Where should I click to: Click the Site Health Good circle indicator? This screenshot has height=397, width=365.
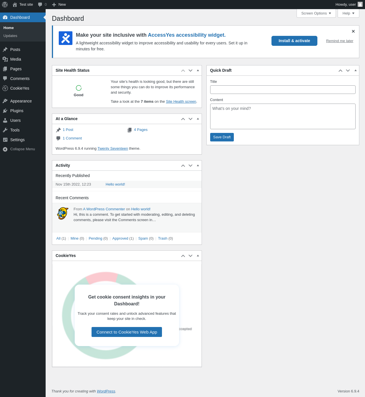[79, 88]
